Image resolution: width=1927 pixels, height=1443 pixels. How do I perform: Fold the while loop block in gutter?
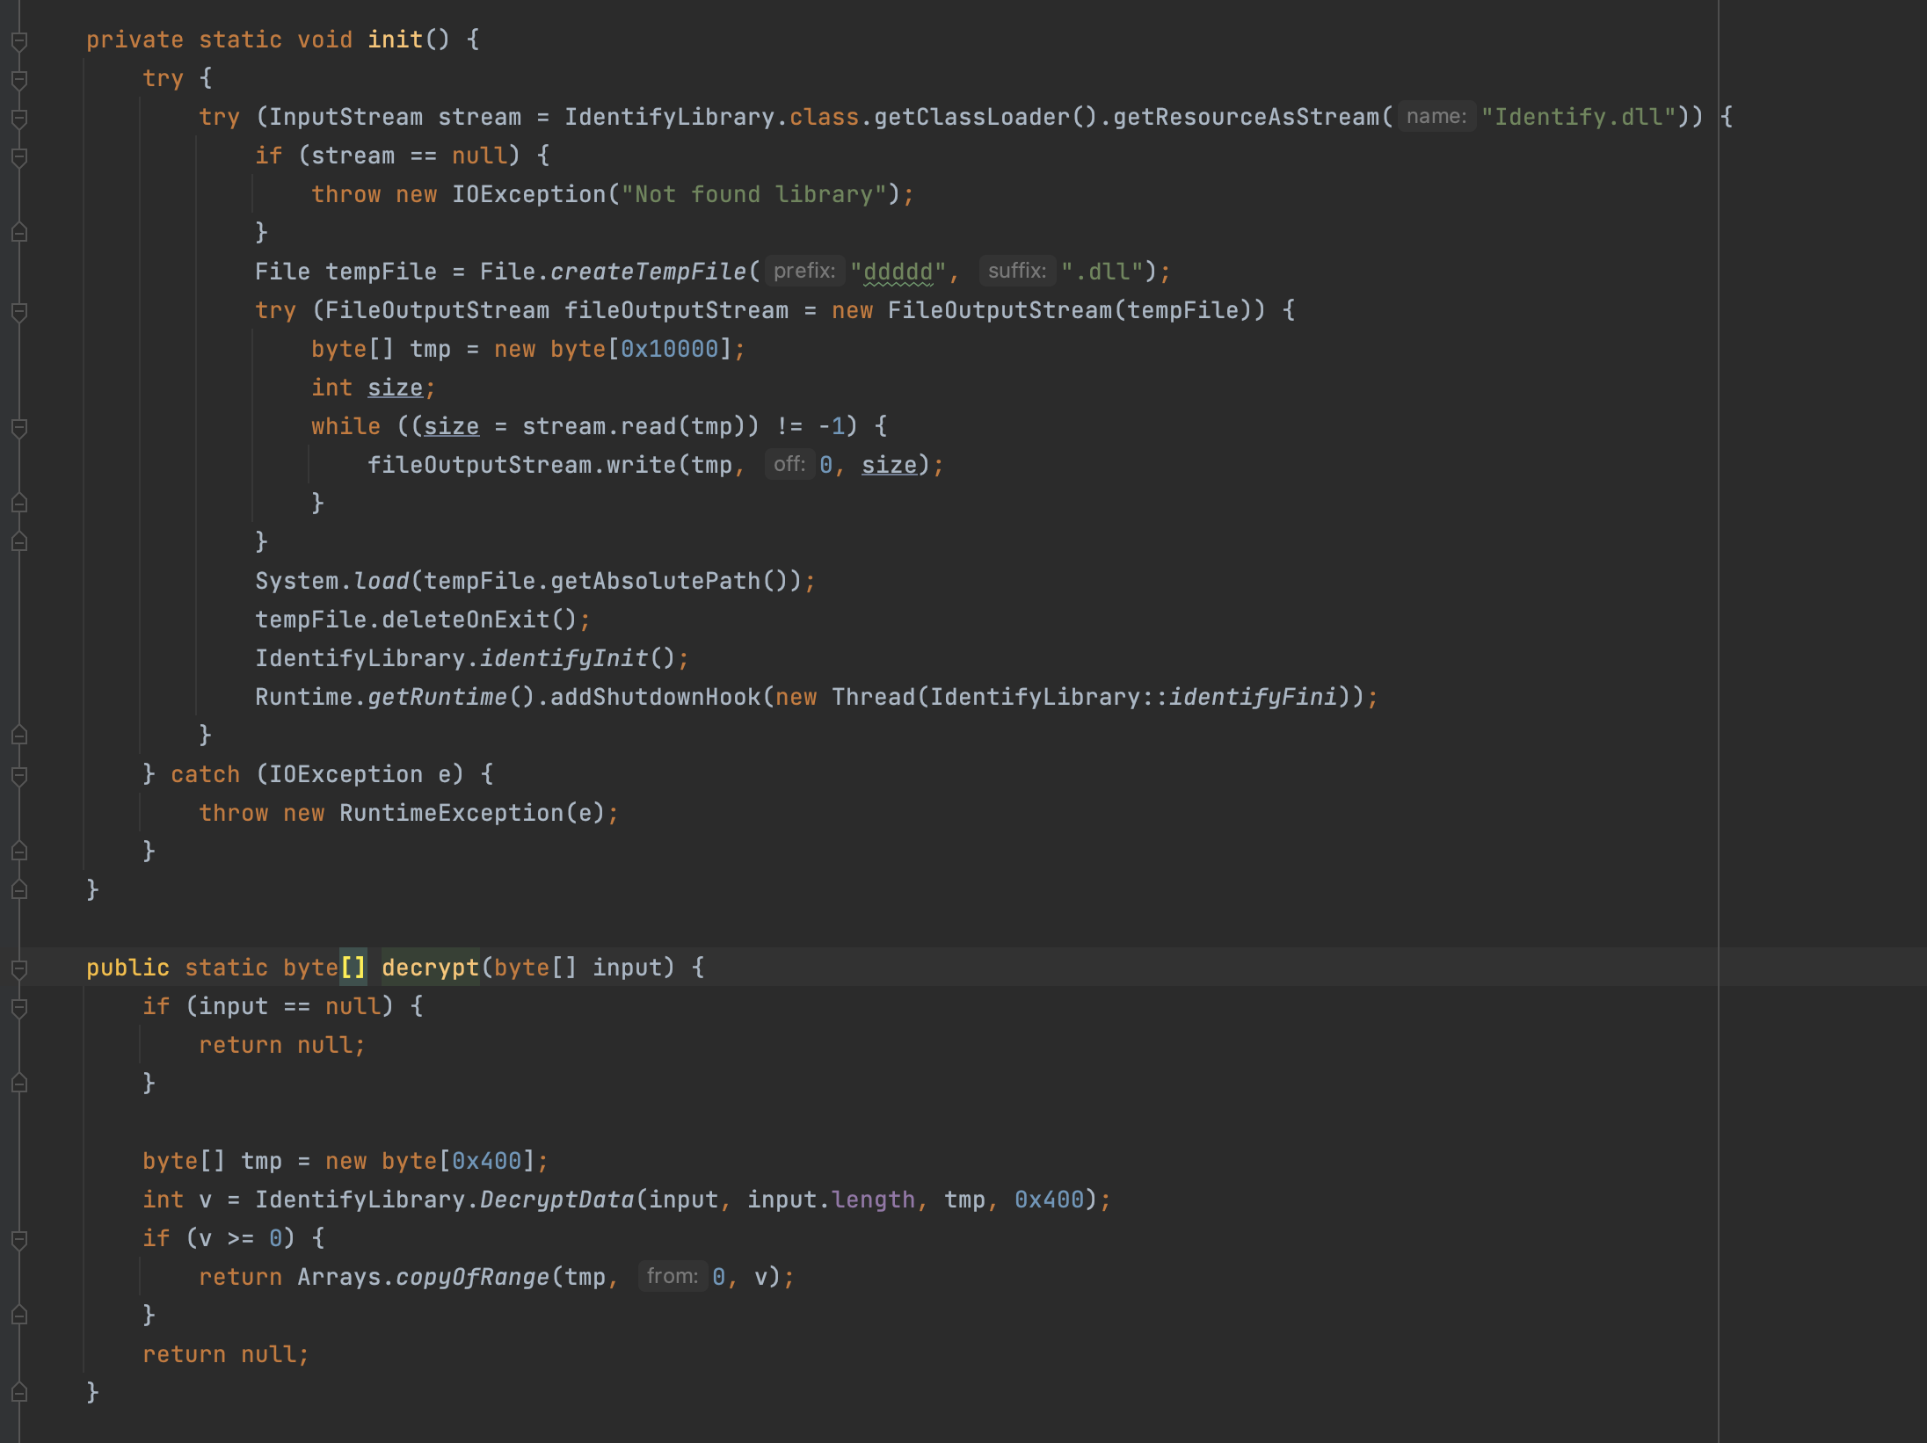tap(19, 427)
